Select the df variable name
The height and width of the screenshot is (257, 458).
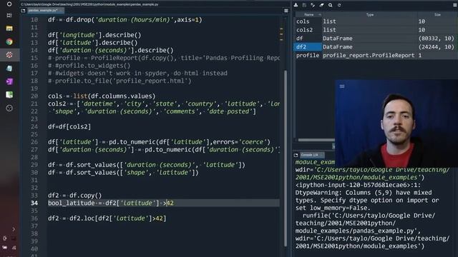coord(300,38)
